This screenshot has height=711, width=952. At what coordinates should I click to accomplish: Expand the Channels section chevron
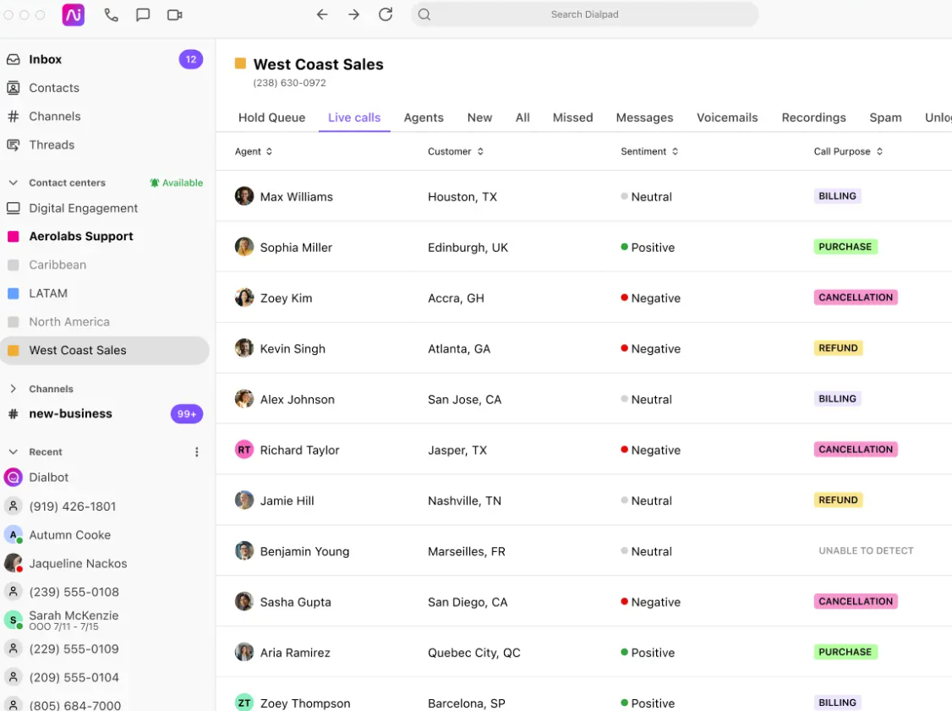tap(13, 389)
